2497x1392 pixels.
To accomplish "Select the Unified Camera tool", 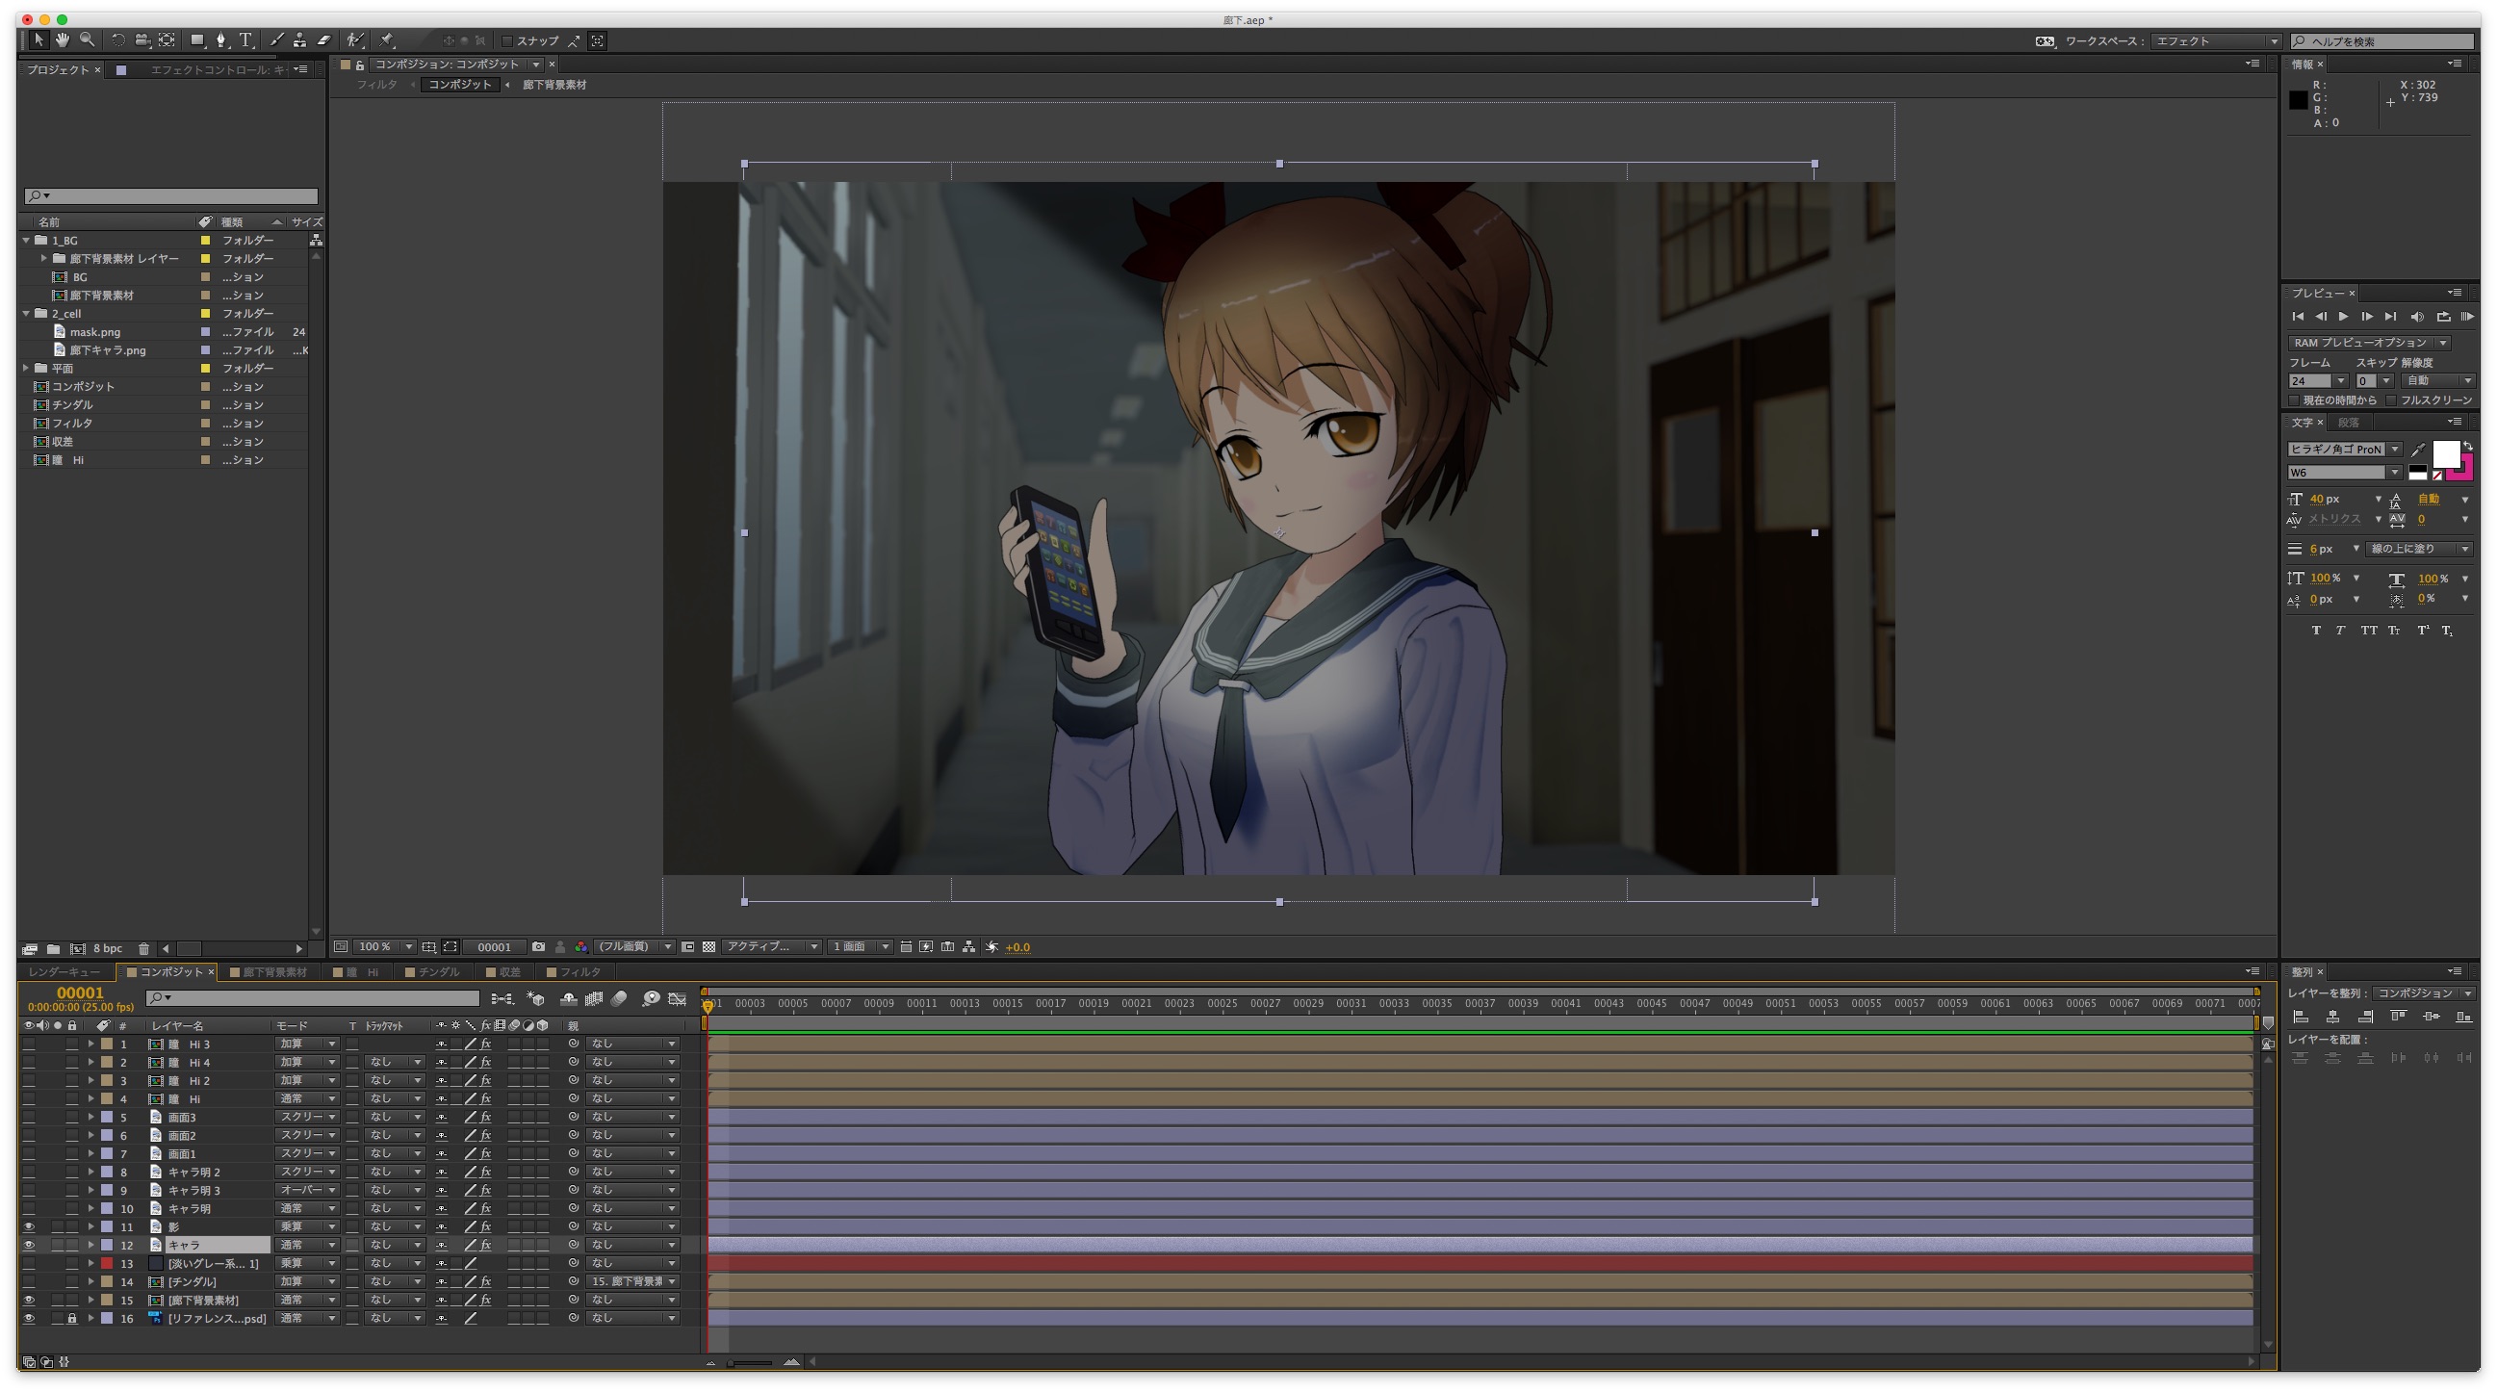I will [x=142, y=39].
